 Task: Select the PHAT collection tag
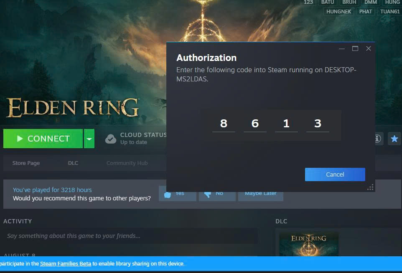click(365, 12)
